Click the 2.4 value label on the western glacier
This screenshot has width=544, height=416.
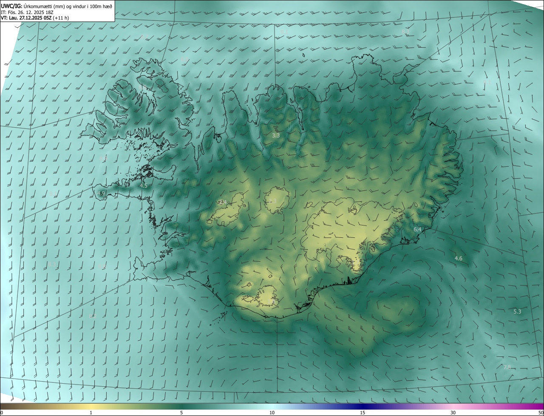click(x=222, y=202)
